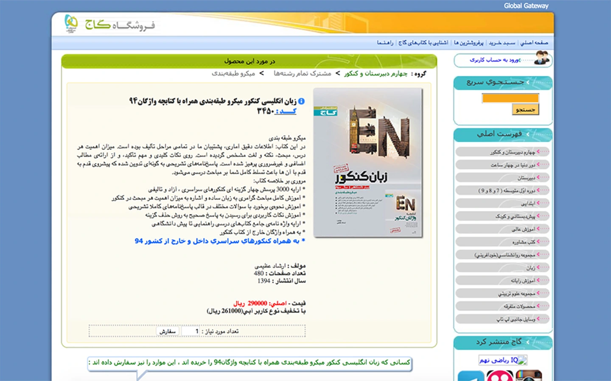Viewport: 611px width, 381px height.
Task: Click the user account avatar icon
Action: (x=541, y=58)
